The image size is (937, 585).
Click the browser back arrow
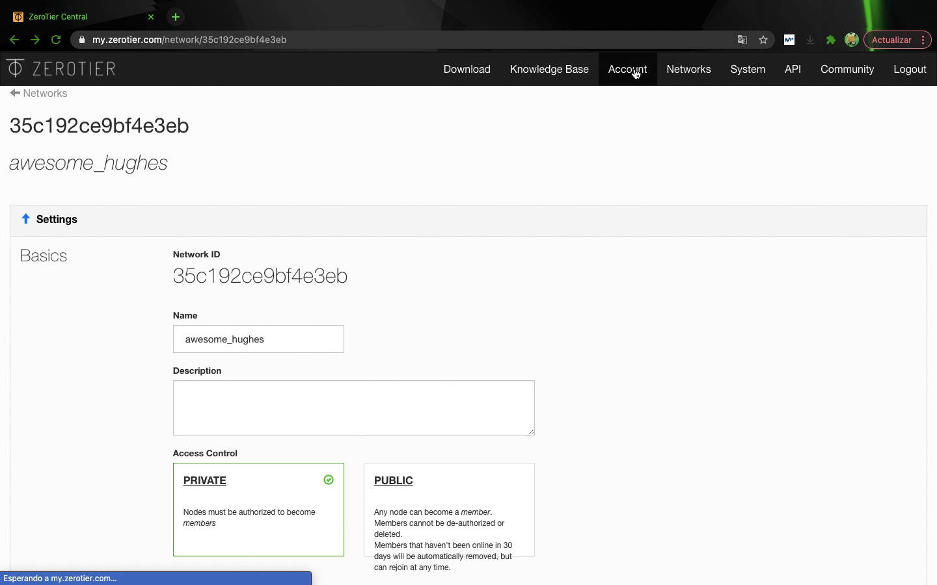(14, 40)
